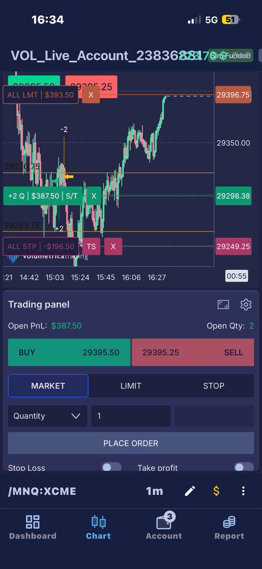Toggle the Take profit switch
The width and height of the screenshot is (262, 569).
(x=244, y=467)
